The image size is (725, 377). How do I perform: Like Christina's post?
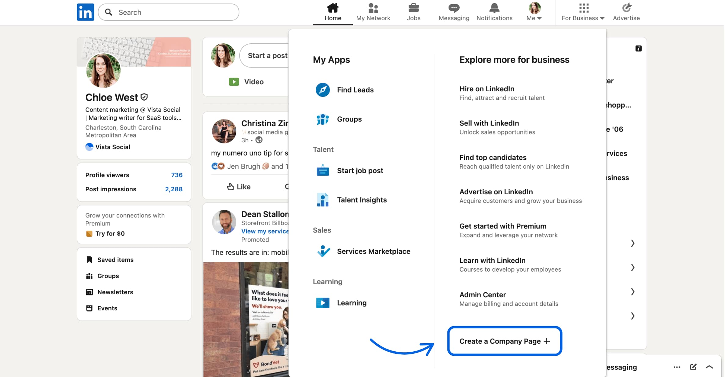[x=238, y=186]
